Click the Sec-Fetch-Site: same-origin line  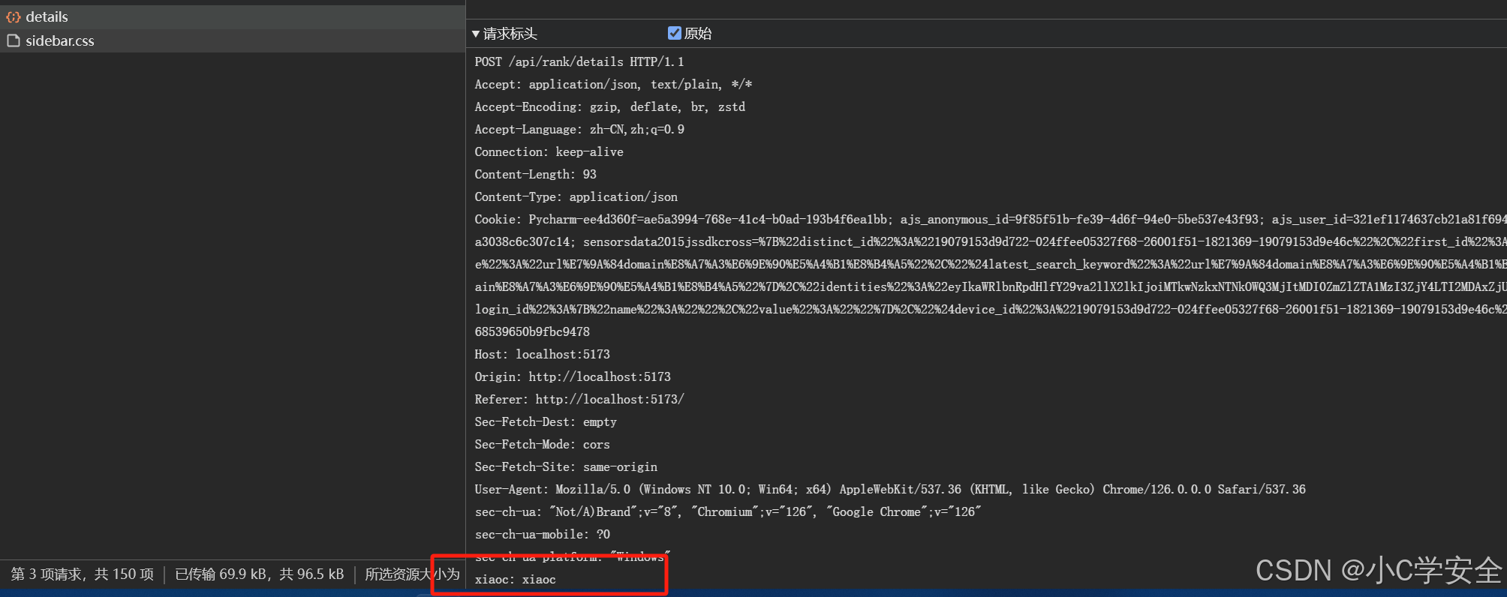[566, 466]
